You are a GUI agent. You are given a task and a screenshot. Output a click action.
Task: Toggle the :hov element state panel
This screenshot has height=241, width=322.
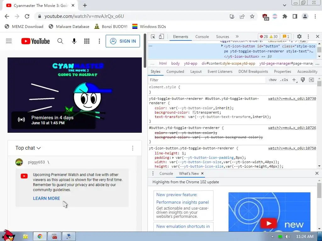[273, 80]
